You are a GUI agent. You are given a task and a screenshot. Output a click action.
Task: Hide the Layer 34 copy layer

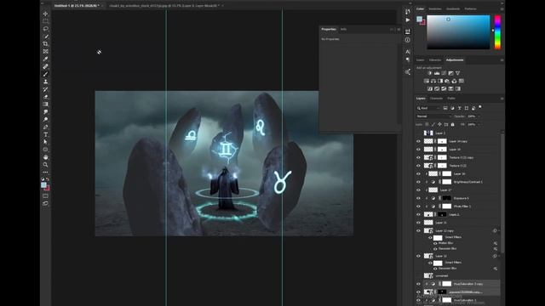(418, 141)
